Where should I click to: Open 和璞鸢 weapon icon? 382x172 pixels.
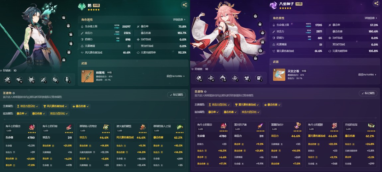(87, 76)
